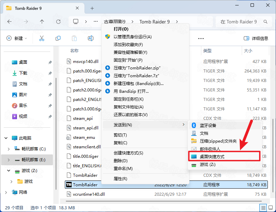Click the search magnifier icon
The image size is (276, 212).
(x=265, y=22)
